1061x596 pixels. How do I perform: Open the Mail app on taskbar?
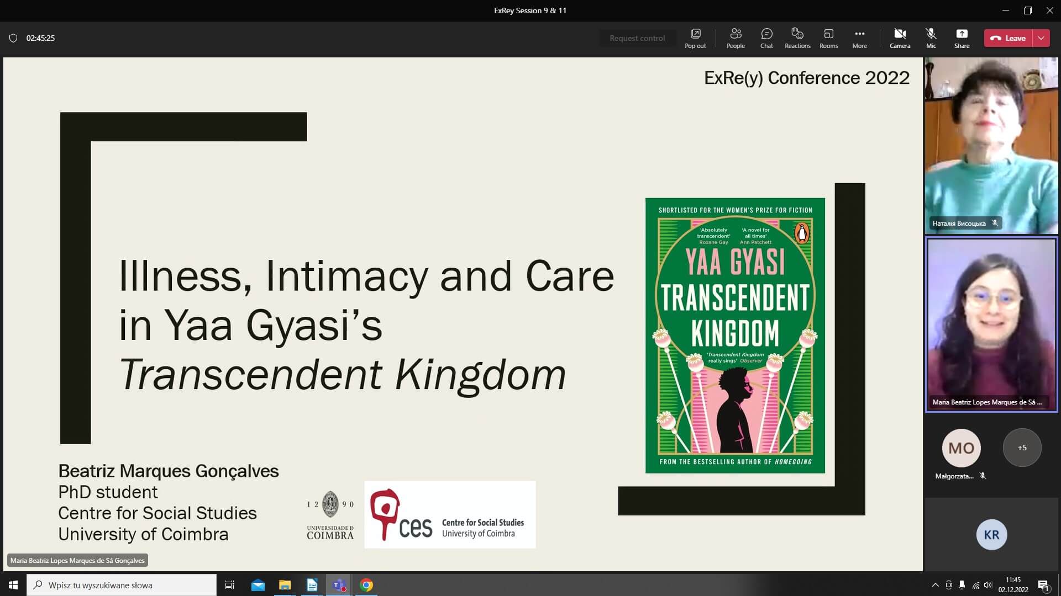(258, 585)
